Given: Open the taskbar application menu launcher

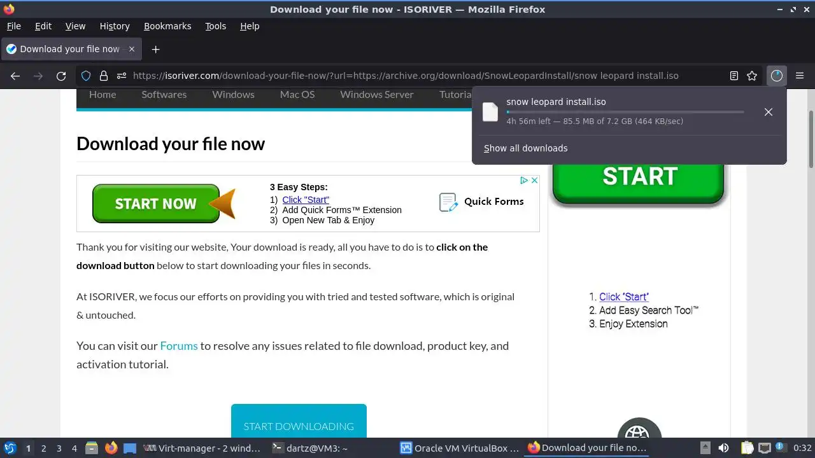Looking at the screenshot, I should [x=10, y=448].
